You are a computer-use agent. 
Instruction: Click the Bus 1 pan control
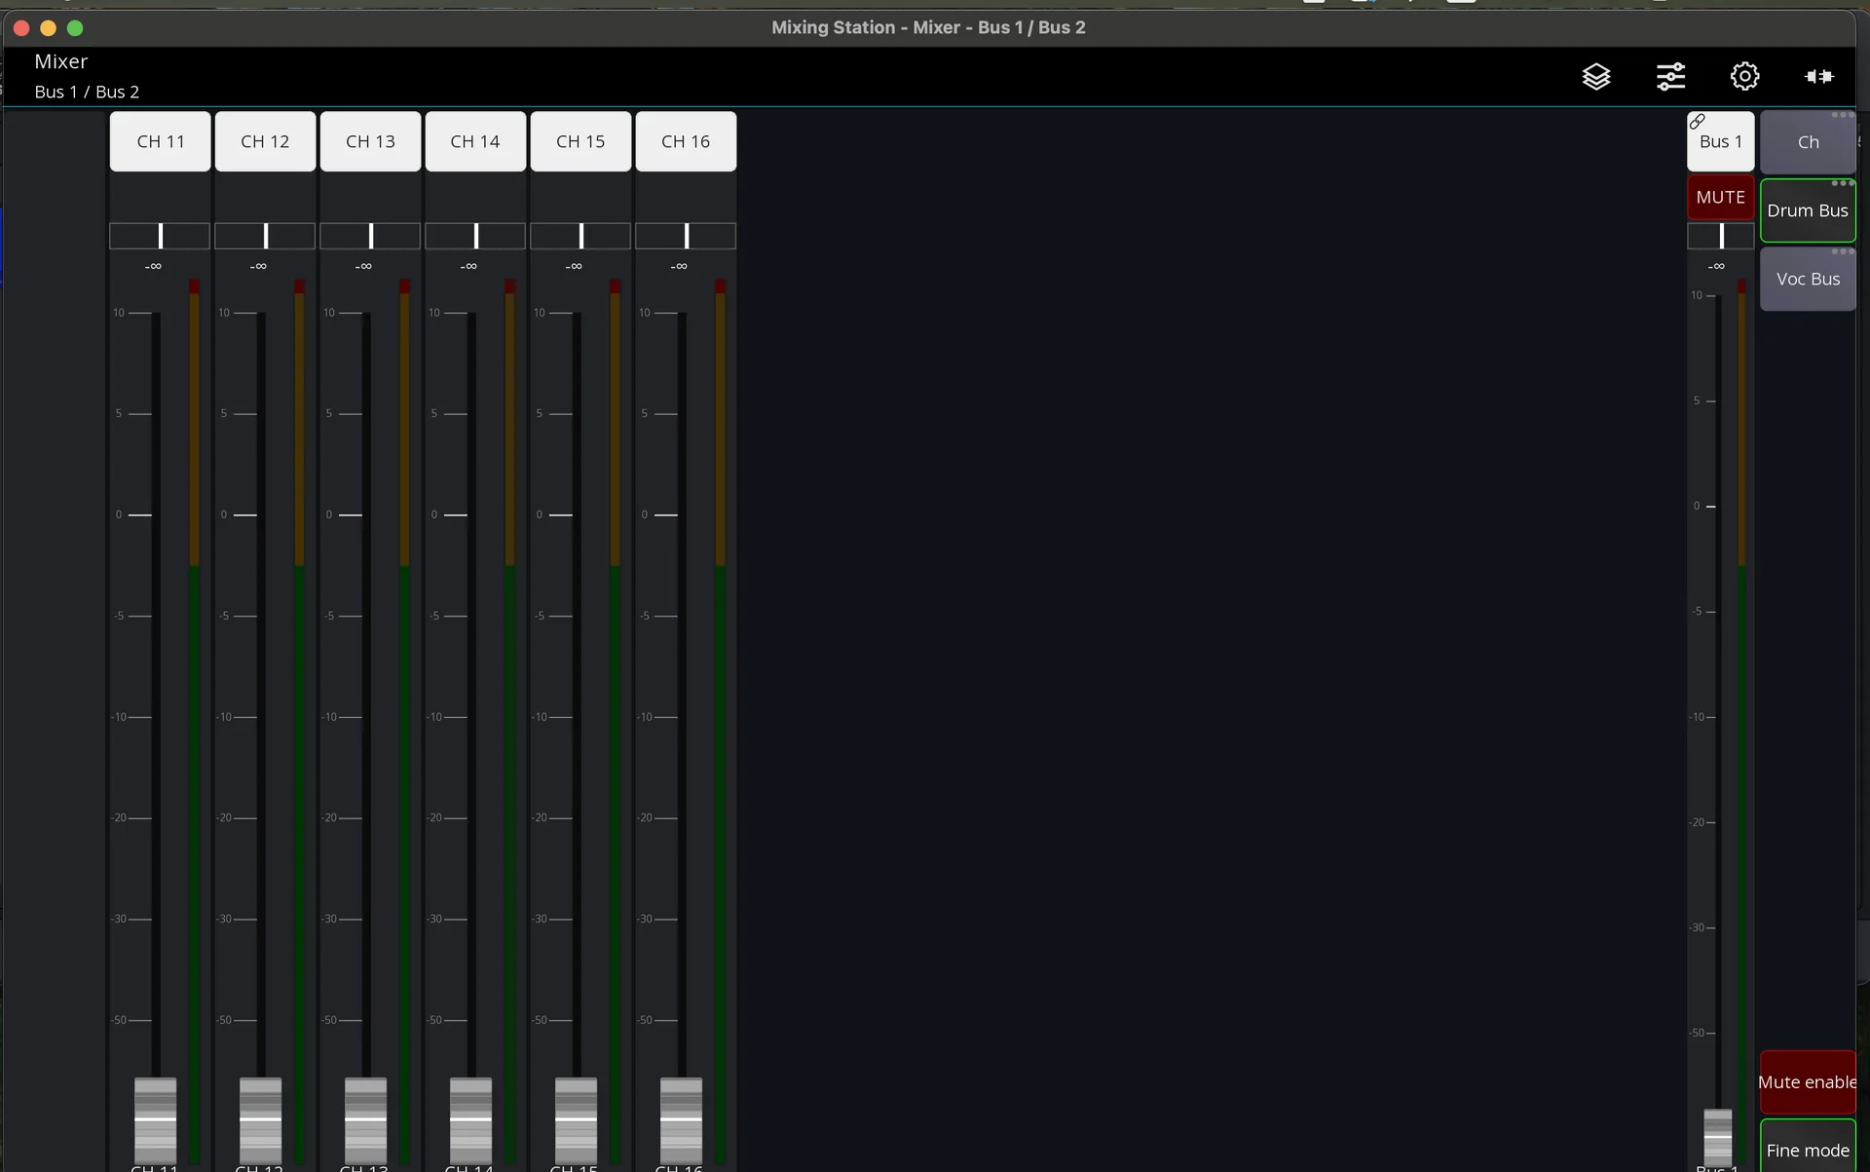[1721, 236]
